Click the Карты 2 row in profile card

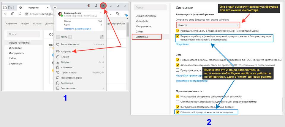[x=83, y=25]
